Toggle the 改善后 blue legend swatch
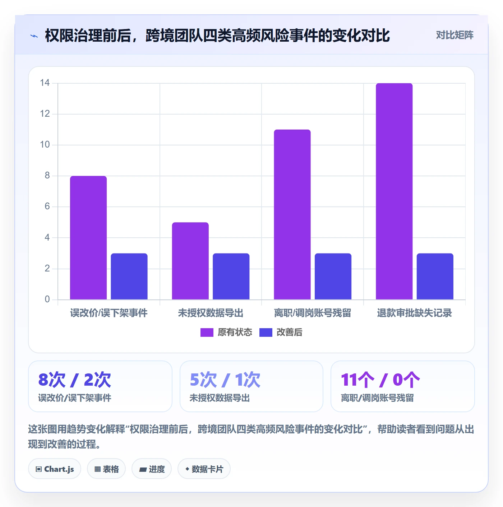This screenshot has width=503, height=507. pyautogui.click(x=266, y=332)
